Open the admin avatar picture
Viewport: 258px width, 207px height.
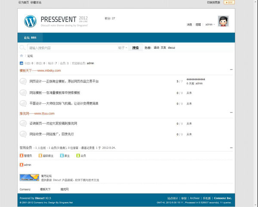pos(223,21)
